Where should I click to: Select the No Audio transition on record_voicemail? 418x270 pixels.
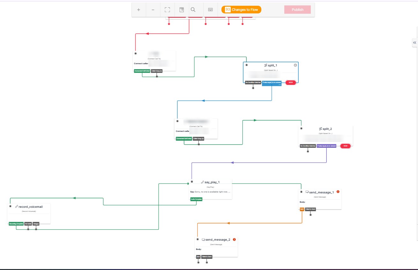[x=28, y=224]
